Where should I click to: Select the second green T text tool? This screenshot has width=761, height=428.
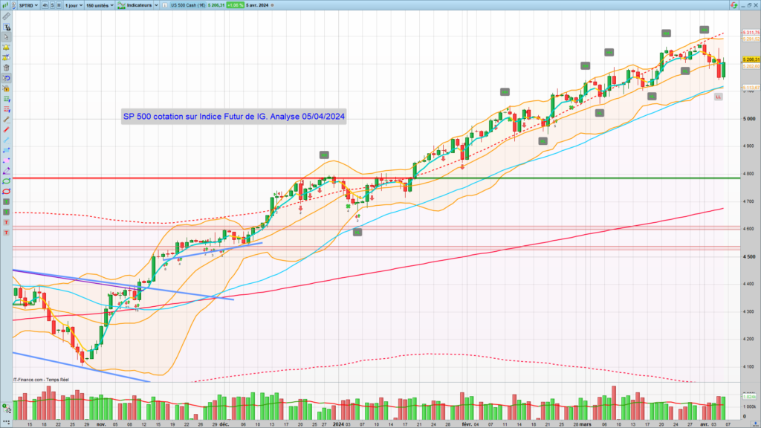coord(6,212)
